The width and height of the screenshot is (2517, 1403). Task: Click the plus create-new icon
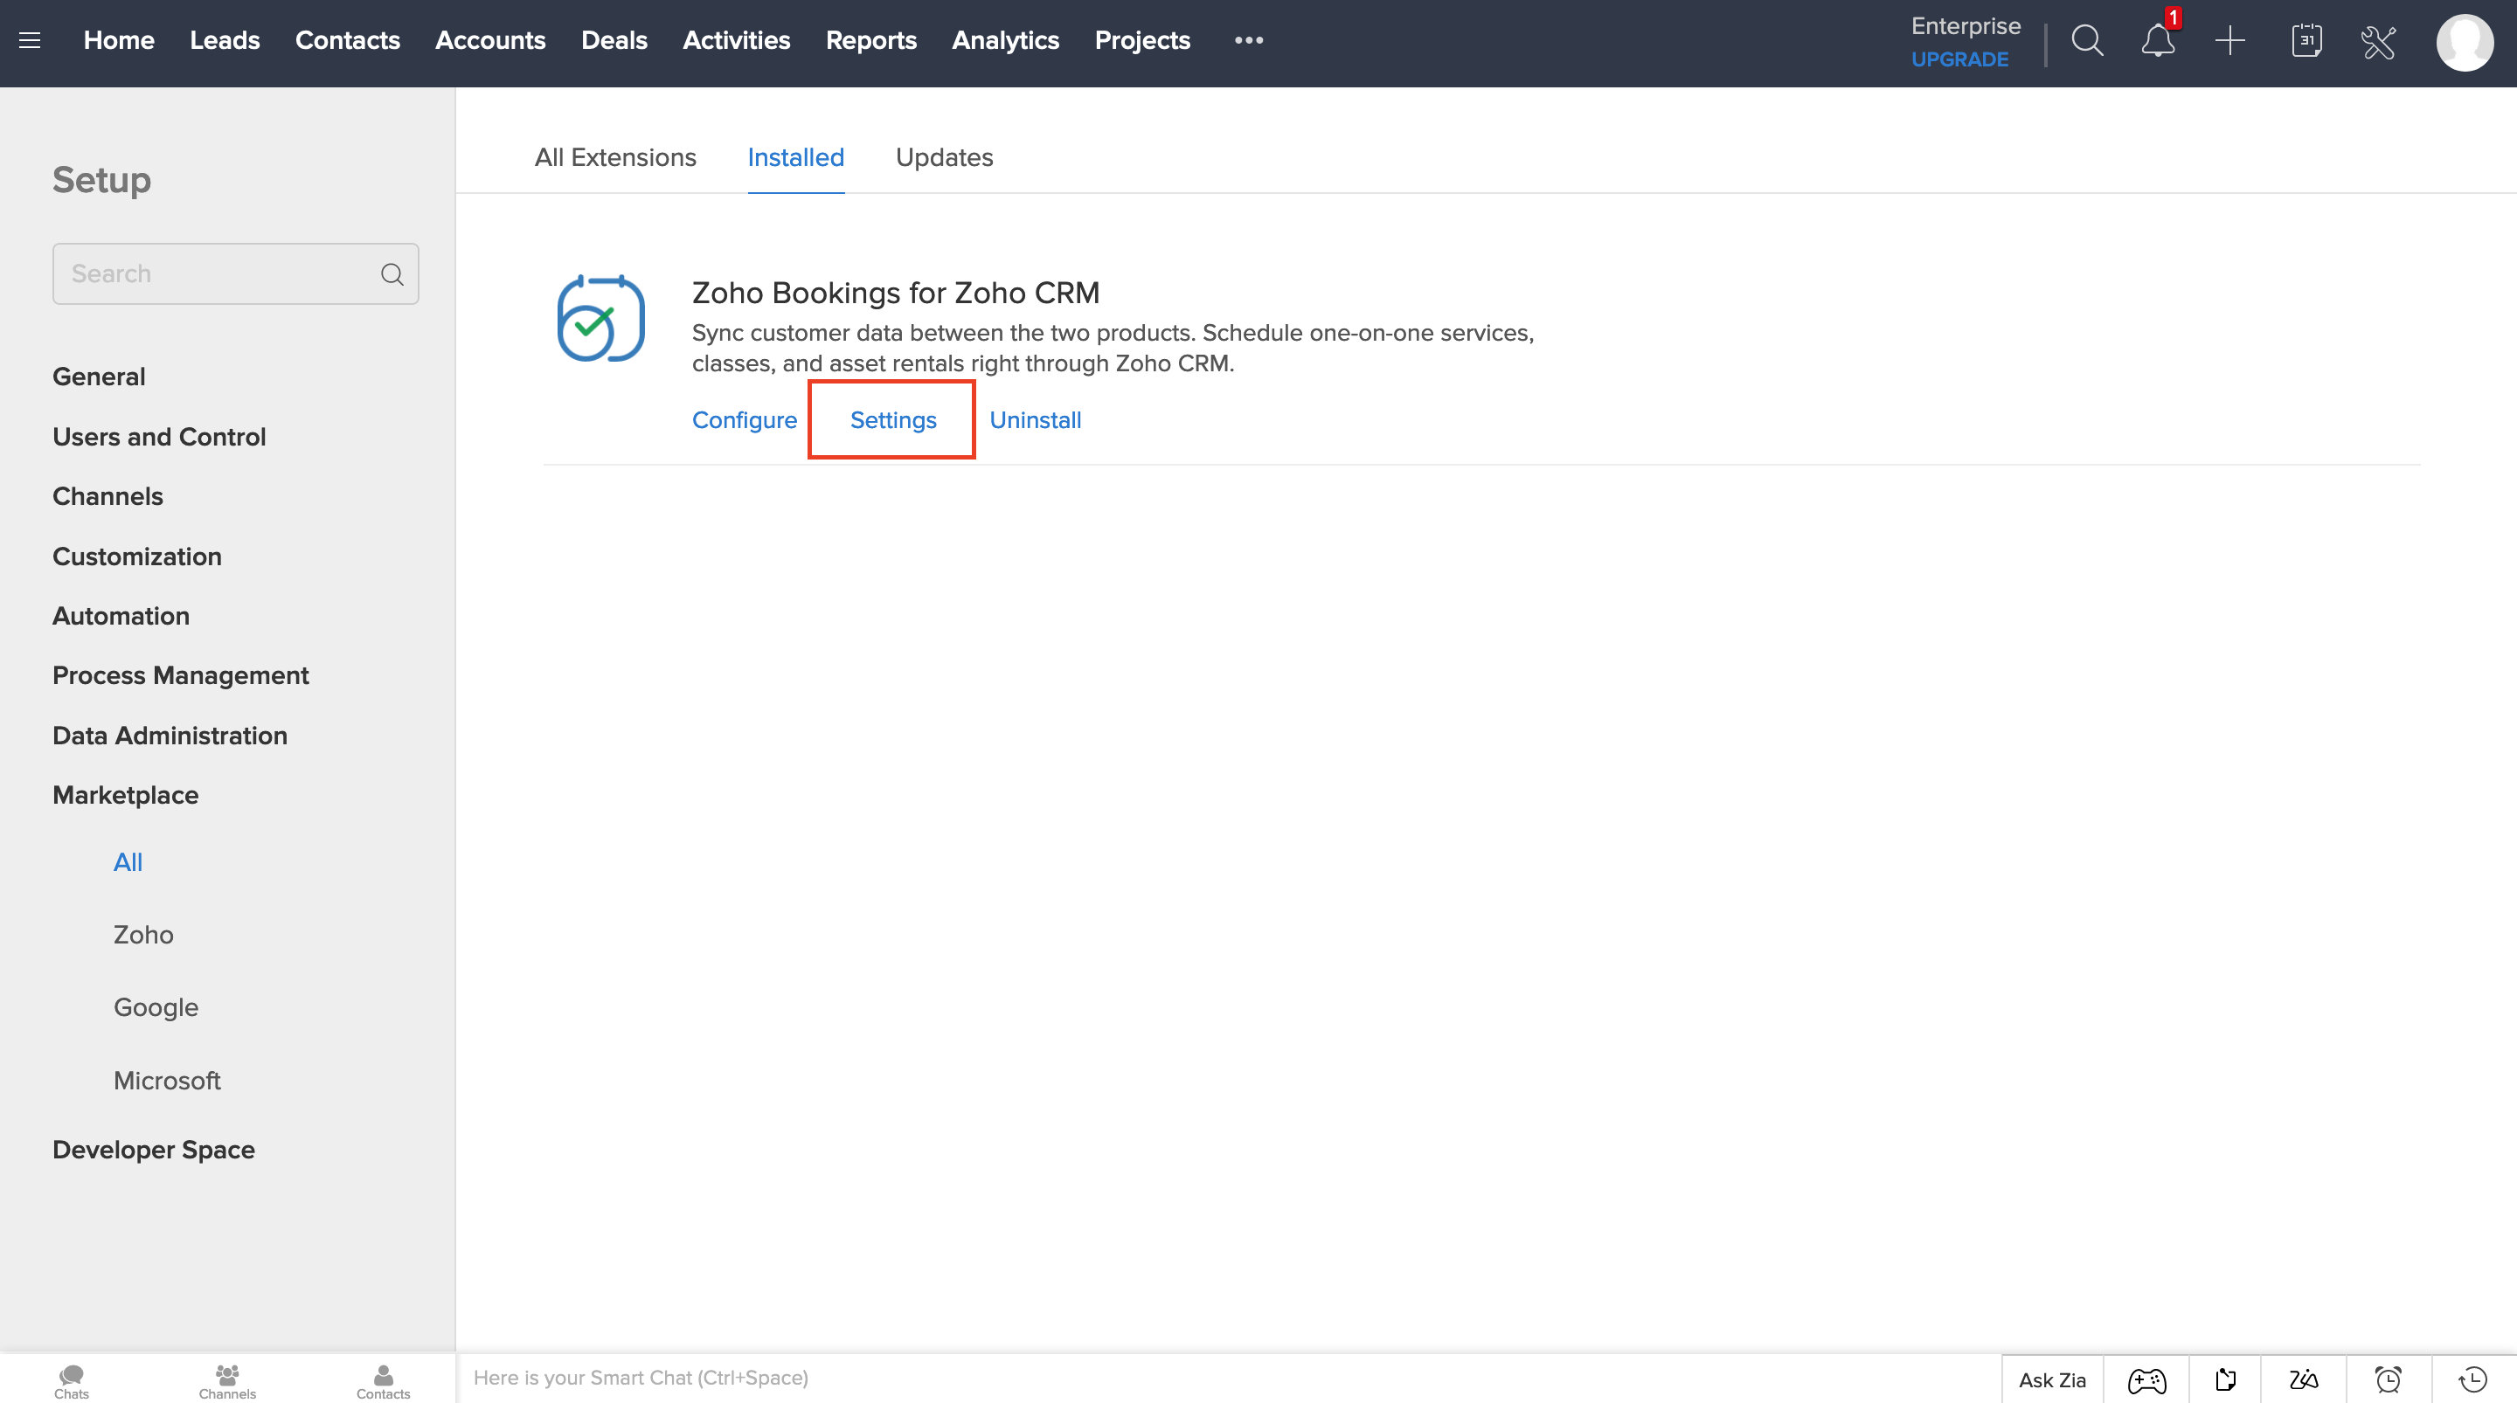tap(2229, 40)
